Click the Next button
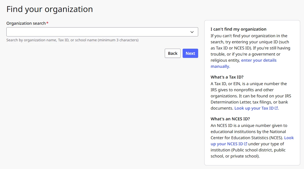Screen dimensions: 304x169 [x=190, y=53]
